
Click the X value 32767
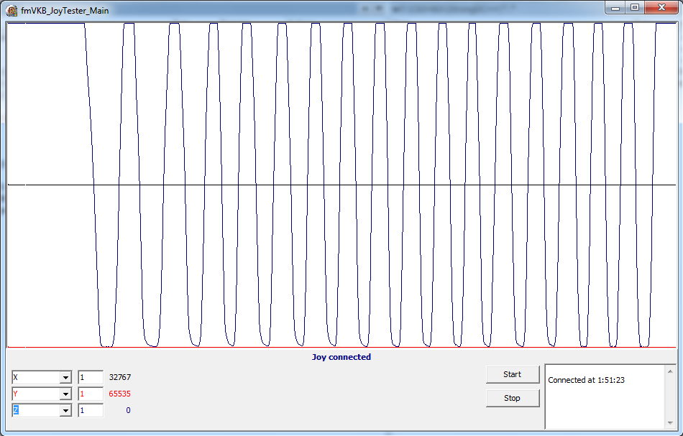[x=120, y=377]
